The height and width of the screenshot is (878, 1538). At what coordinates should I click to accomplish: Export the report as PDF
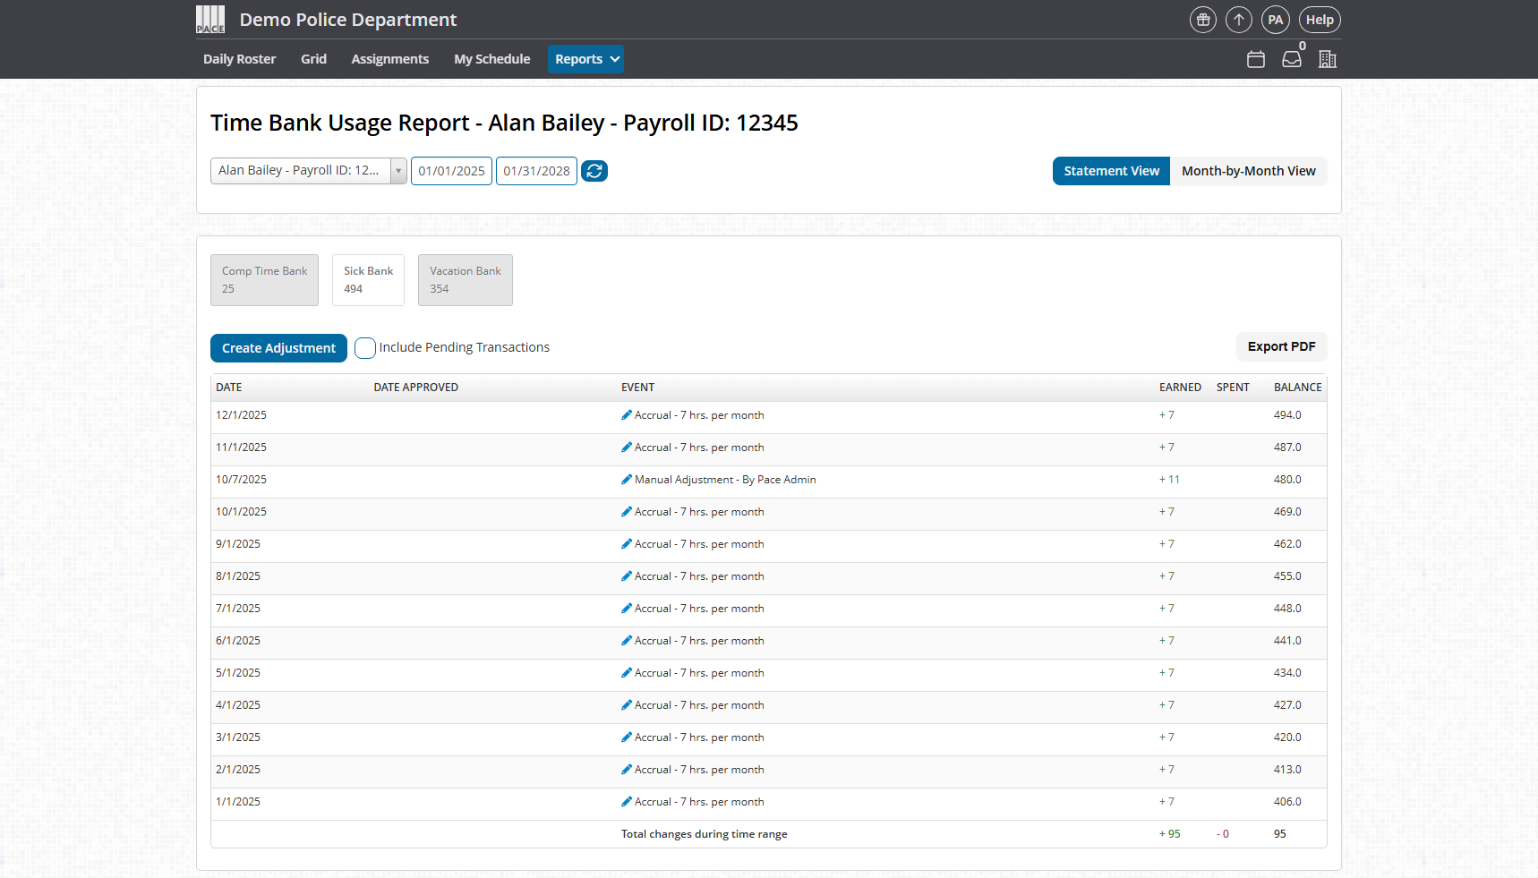coord(1281,346)
